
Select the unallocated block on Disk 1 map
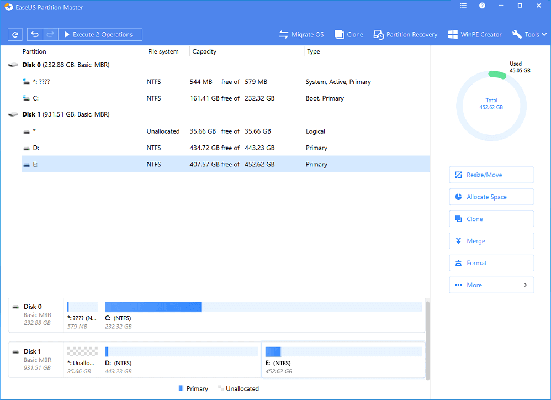[82, 352]
